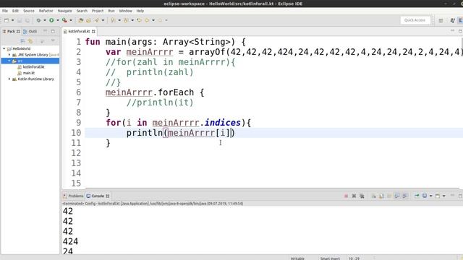This screenshot has width=463, height=260.
Task: Open the File menu
Action: (x=5, y=11)
